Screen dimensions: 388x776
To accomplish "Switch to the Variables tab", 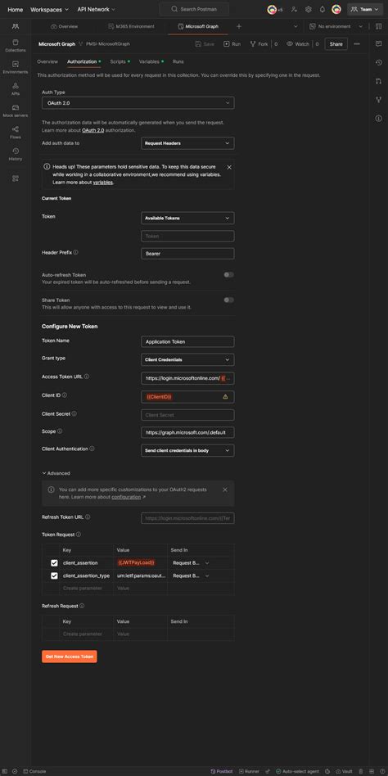I will click(150, 62).
